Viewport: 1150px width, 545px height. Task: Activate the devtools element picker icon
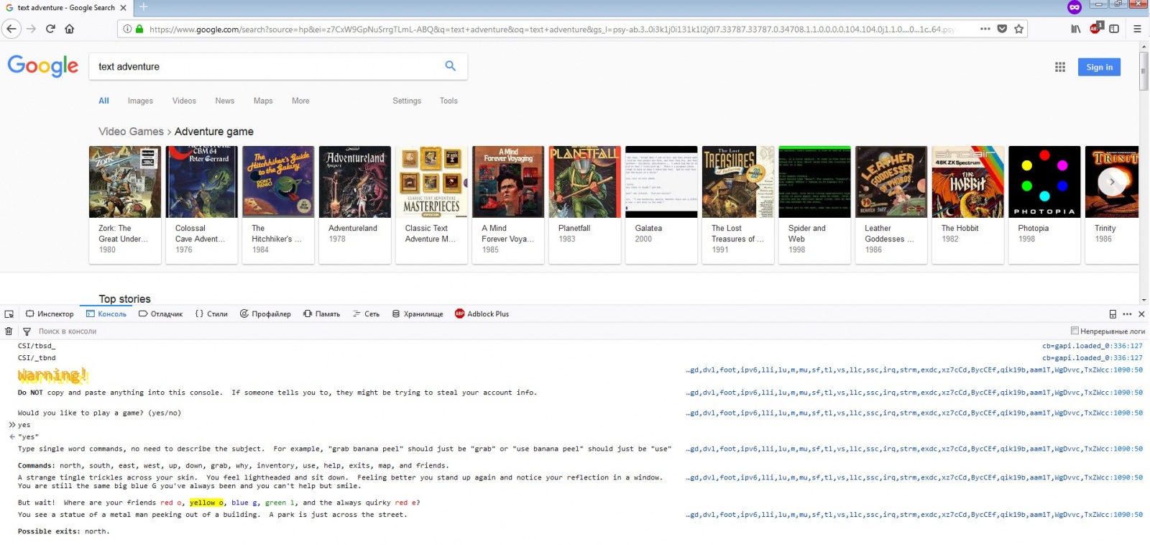[9, 314]
